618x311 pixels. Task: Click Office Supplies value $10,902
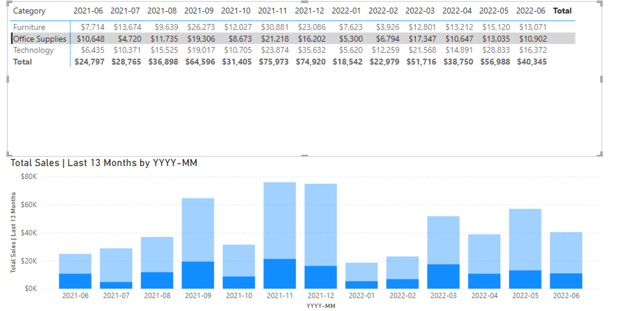[x=533, y=39]
